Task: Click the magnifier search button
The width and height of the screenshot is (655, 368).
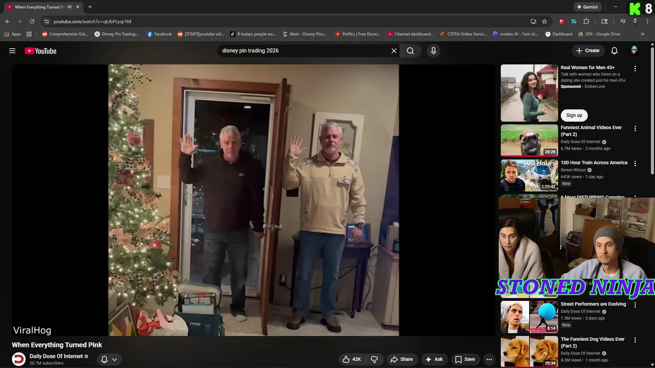Action: [410, 51]
